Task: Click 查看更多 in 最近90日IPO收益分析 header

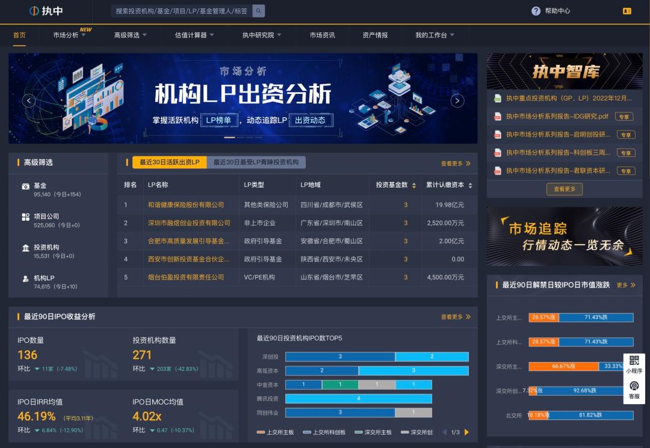Action: (x=456, y=317)
